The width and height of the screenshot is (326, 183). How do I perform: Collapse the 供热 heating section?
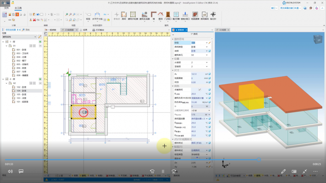click(x=173, y=86)
